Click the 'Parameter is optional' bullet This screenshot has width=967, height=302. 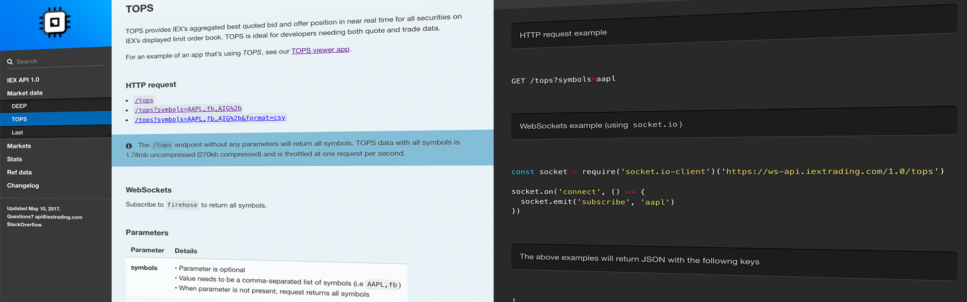pos(210,269)
